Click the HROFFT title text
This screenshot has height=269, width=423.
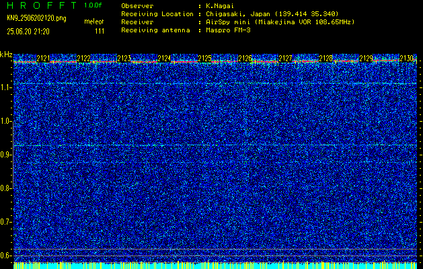tap(42, 5)
